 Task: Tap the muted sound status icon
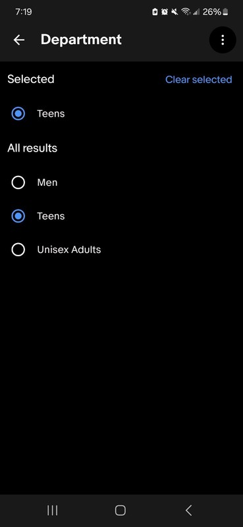pyautogui.click(x=175, y=12)
